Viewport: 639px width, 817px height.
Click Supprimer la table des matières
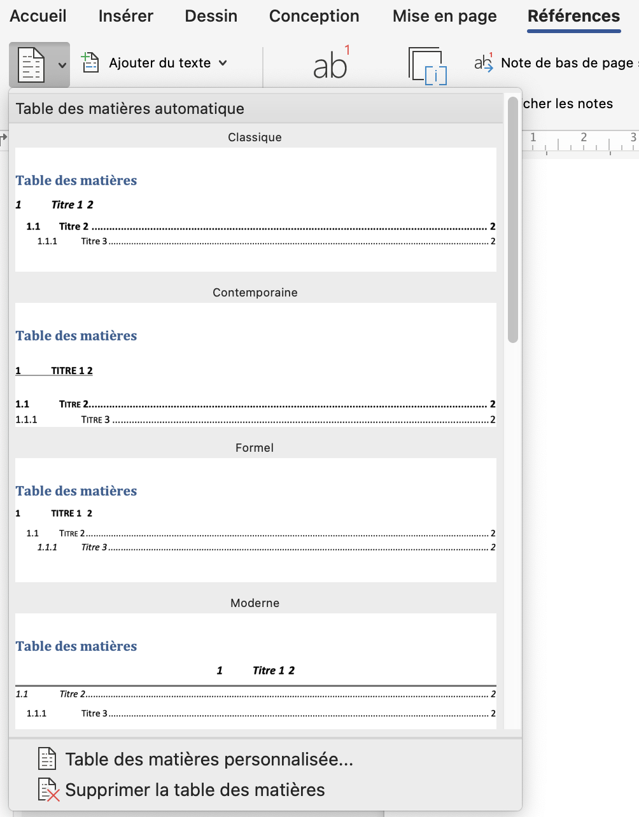pyautogui.click(x=195, y=790)
